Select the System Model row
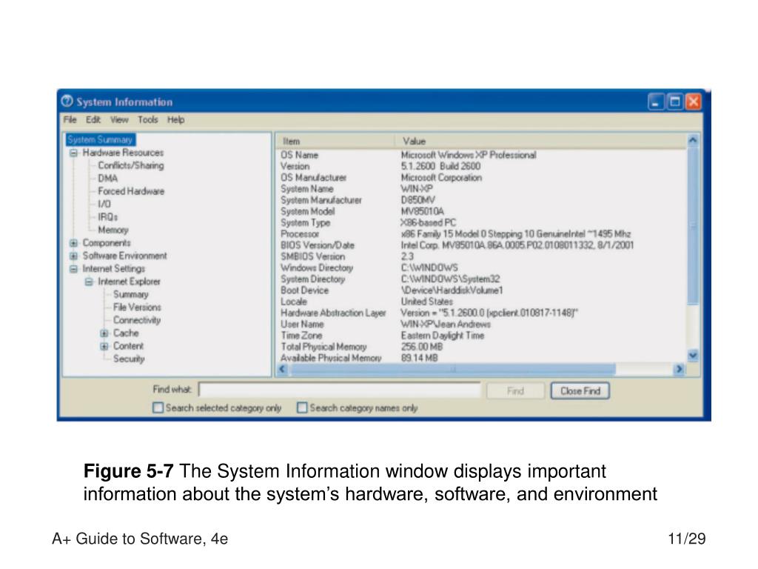The height and width of the screenshot is (569, 758). coord(481,211)
